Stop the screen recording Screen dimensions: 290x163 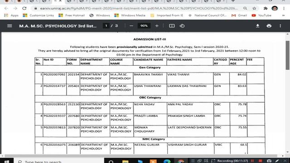coord(261,161)
